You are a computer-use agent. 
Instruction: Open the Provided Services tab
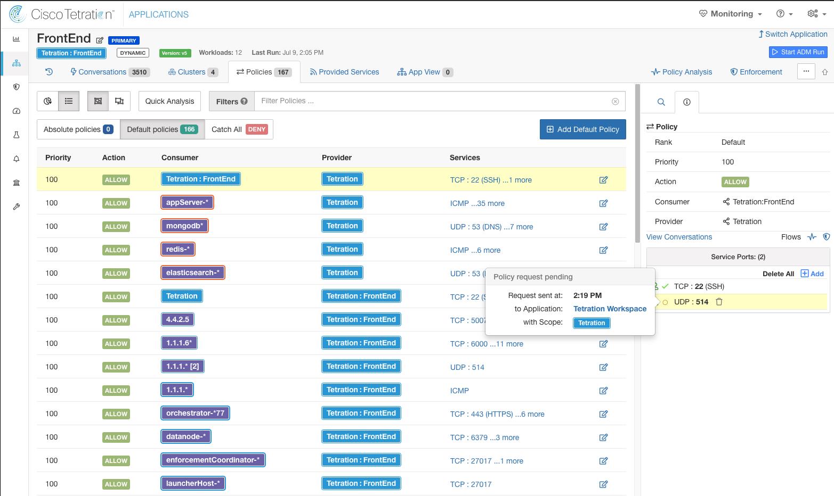(x=344, y=72)
